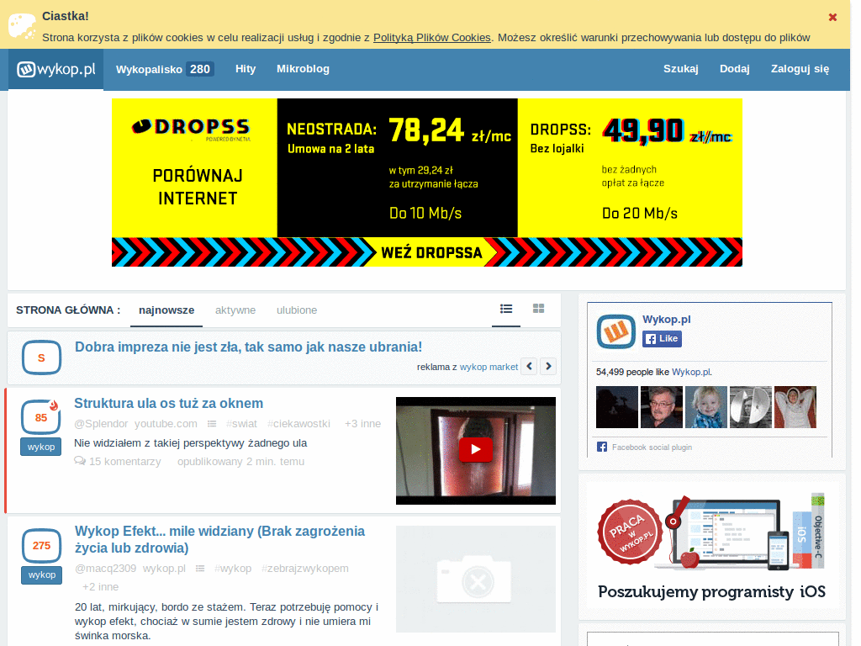Click the smiling child fan photo

(x=706, y=407)
